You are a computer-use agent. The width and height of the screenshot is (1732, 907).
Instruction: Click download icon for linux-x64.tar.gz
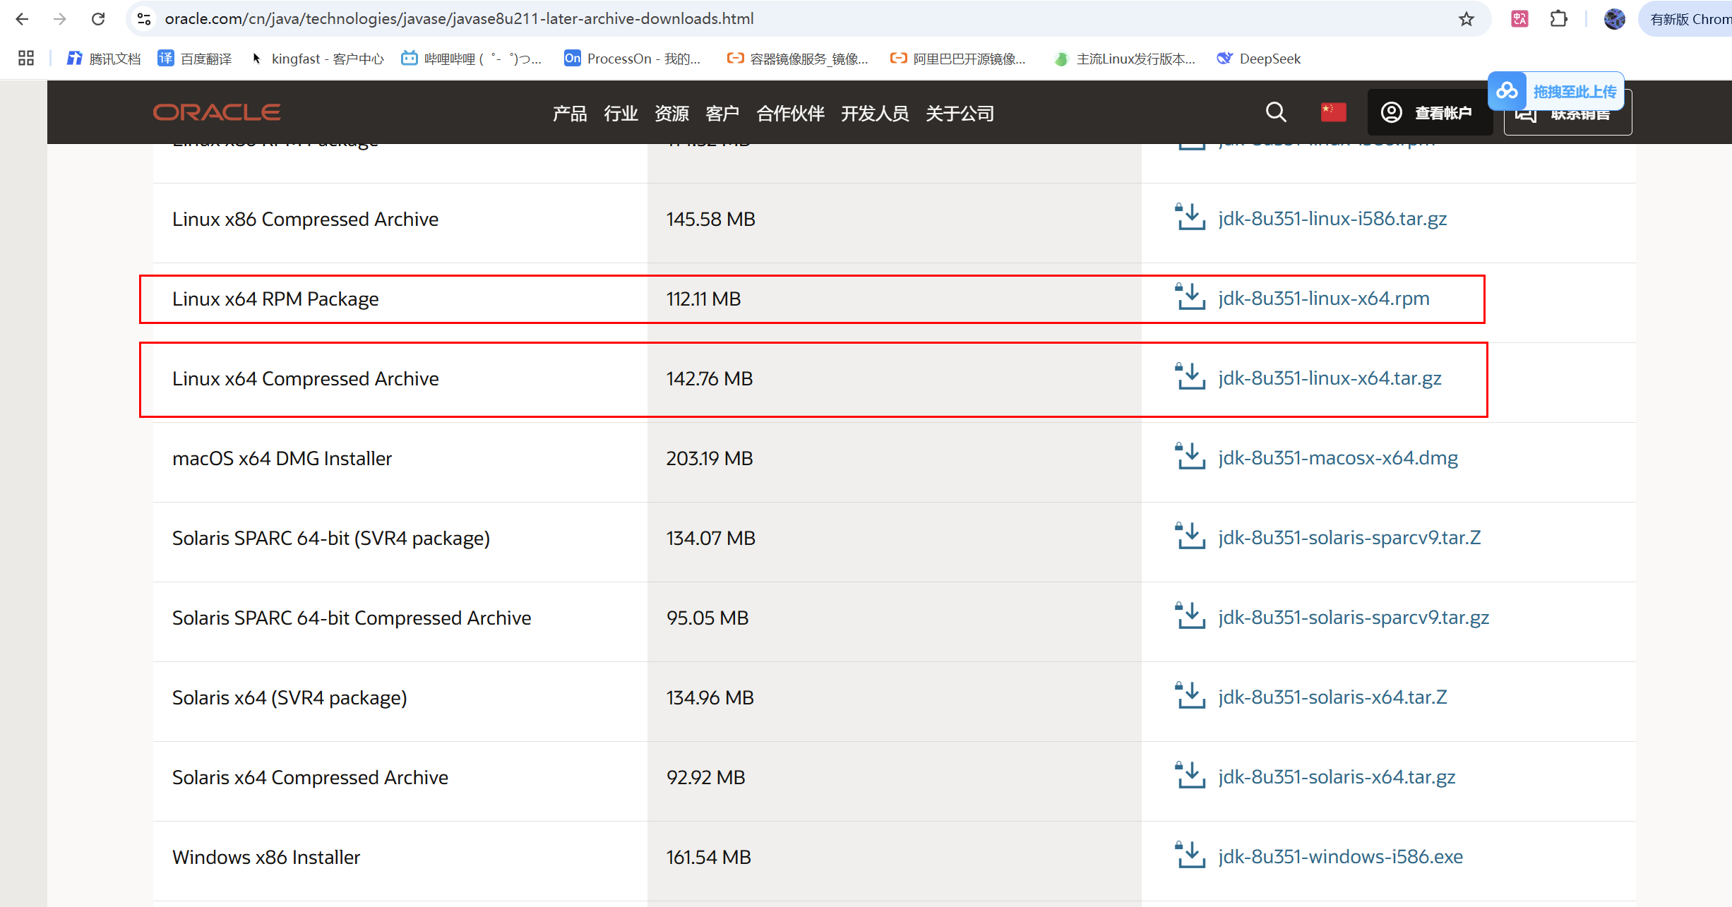(1190, 376)
